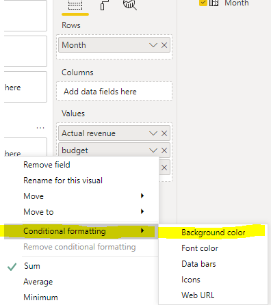Image resolution: width=271 pixels, height=305 pixels.
Task: Click the Month label in Fields list
Action: point(237,3)
